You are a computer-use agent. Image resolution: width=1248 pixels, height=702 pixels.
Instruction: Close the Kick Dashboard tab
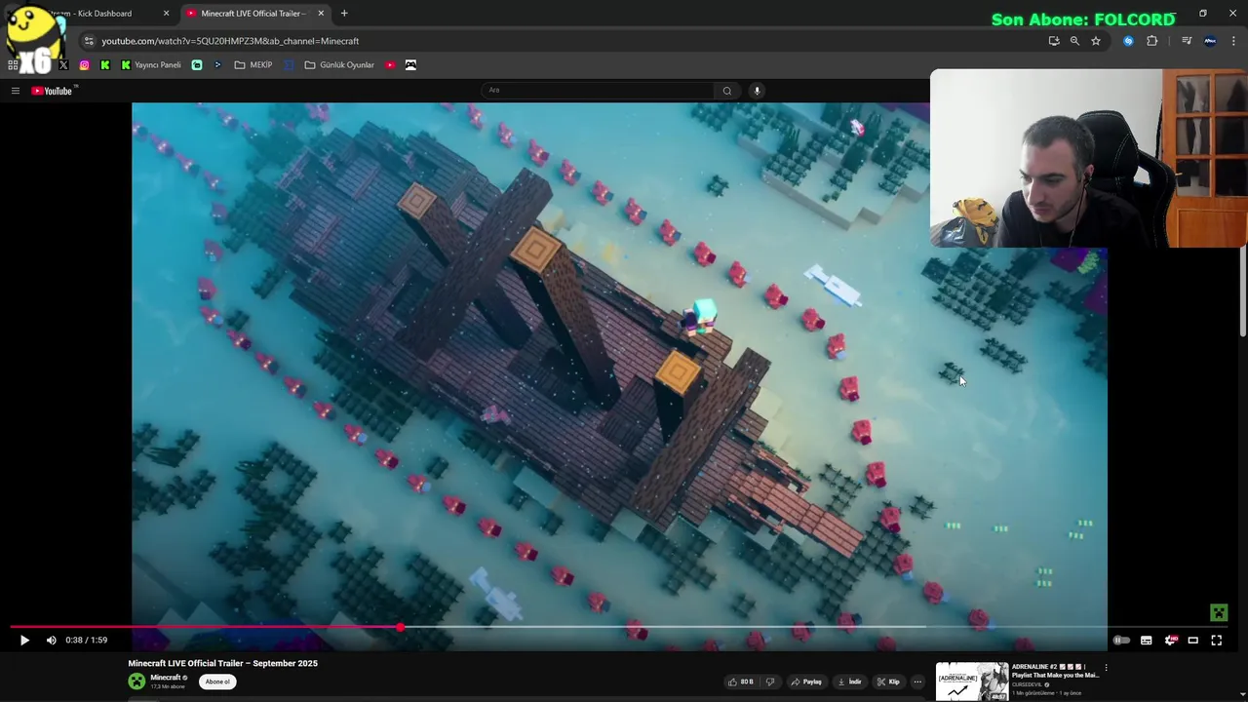coord(166,14)
